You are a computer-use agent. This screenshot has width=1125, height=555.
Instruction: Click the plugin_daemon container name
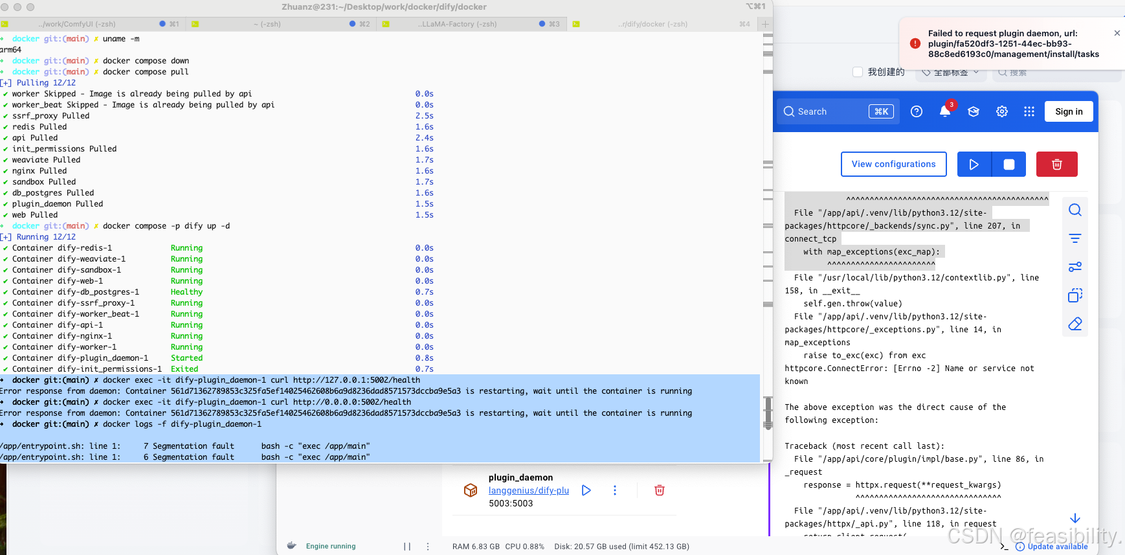pos(520,477)
